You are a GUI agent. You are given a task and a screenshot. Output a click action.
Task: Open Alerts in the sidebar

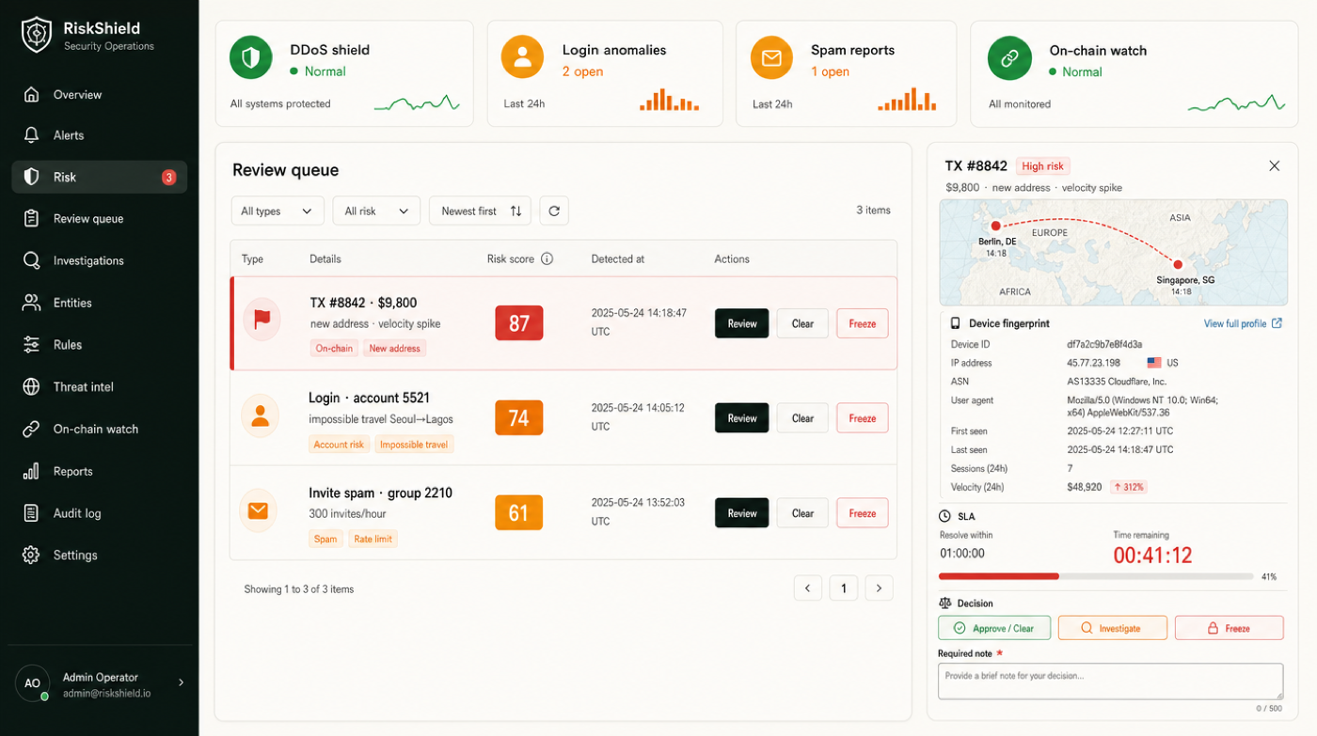[100, 135]
